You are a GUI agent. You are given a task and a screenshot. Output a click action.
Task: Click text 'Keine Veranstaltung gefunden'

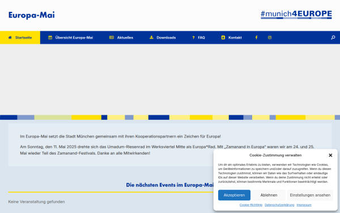click(x=36, y=202)
